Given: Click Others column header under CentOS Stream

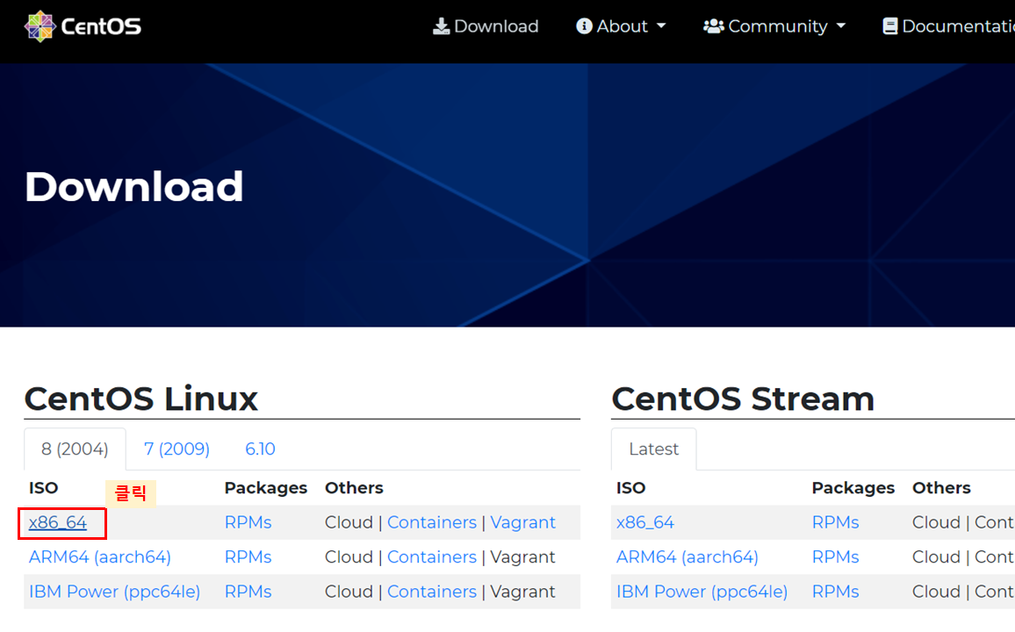Looking at the screenshot, I should pos(942,488).
